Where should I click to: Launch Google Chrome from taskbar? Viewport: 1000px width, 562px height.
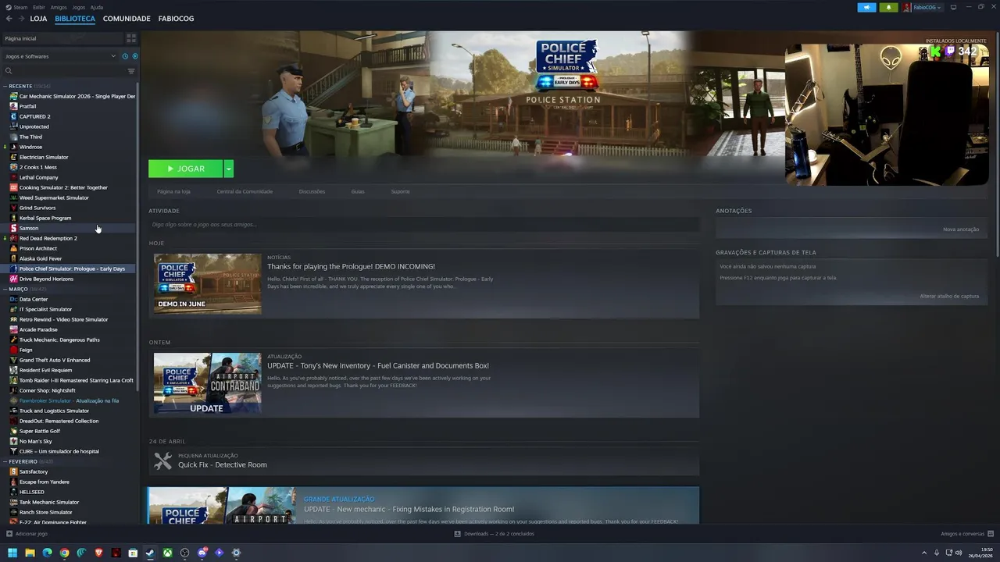[x=64, y=553]
